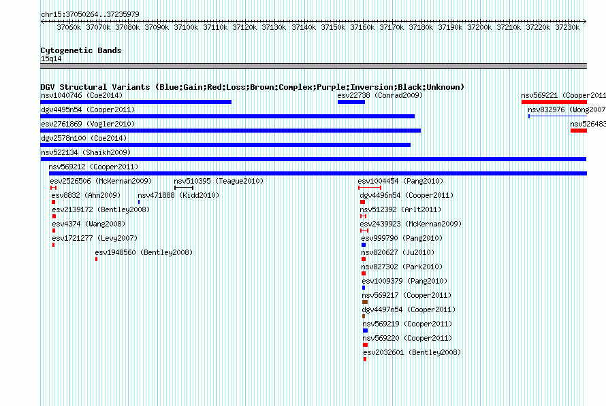Image resolution: width=606 pixels, height=406 pixels.
Task: Open variant nsv569220 (Cooper2011) label
Action: tap(407, 338)
